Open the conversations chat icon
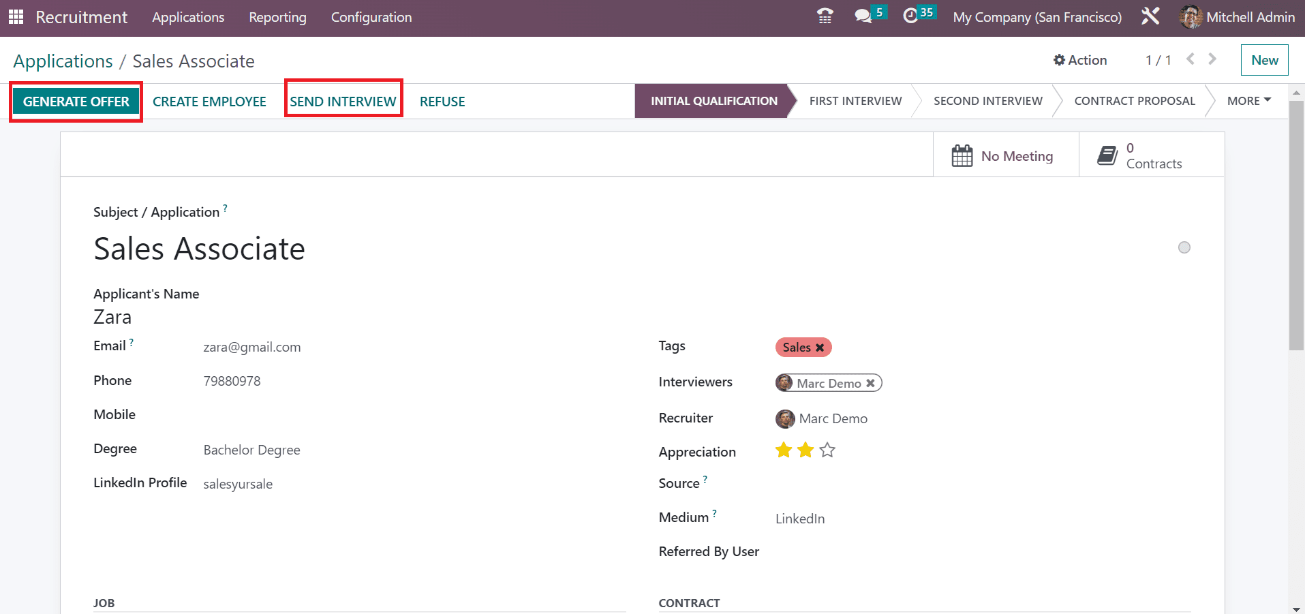Screen dimensions: 1305x614 coord(863,16)
